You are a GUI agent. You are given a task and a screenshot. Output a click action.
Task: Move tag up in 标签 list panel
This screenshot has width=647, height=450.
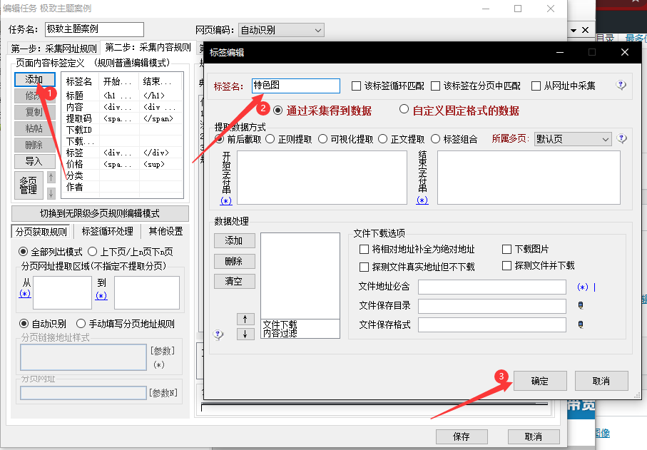[51, 178]
